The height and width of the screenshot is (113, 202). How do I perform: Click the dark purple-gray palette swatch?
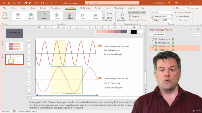pos(123,31)
